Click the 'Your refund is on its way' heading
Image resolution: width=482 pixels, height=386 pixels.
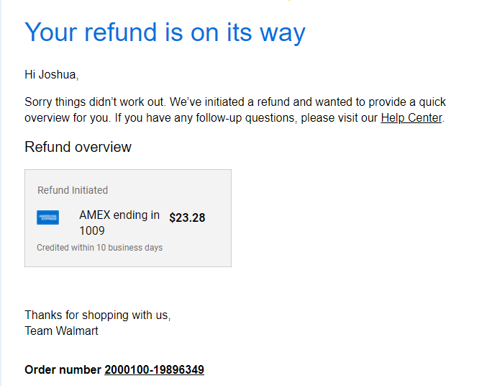pos(165,32)
